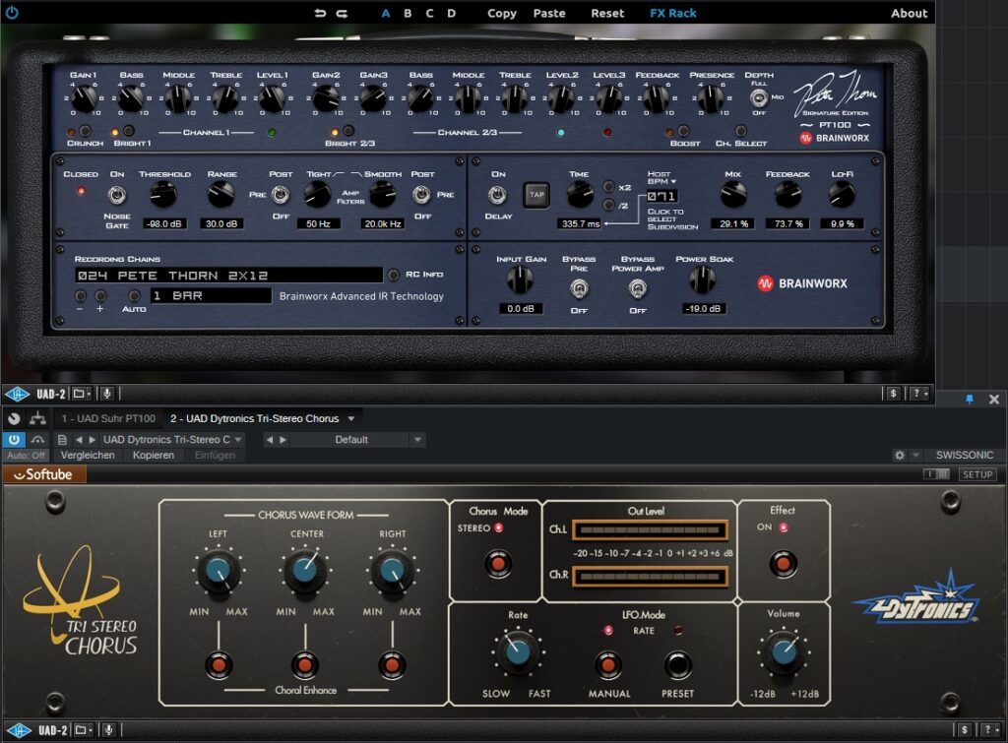Viewport: 1008px width, 743px height.
Task: Toggle the Chorus Mode stereo button
Action: tap(497, 563)
